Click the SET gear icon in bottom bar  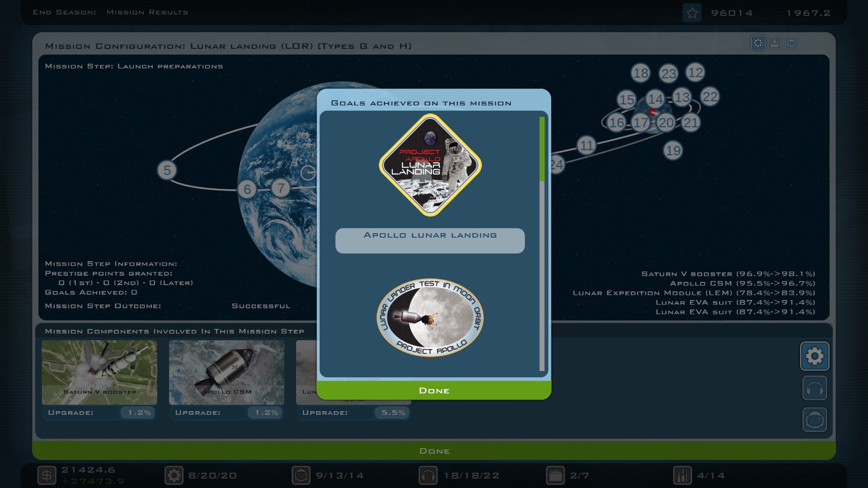pyautogui.click(x=174, y=475)
